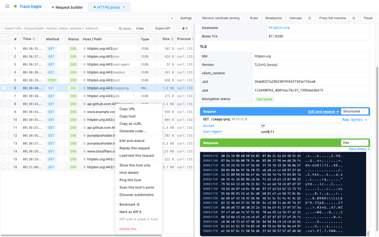Bookmark star for row 12 jsonplaceholder
The width and height of the screenshot is (379, 237).
[84, 136]
